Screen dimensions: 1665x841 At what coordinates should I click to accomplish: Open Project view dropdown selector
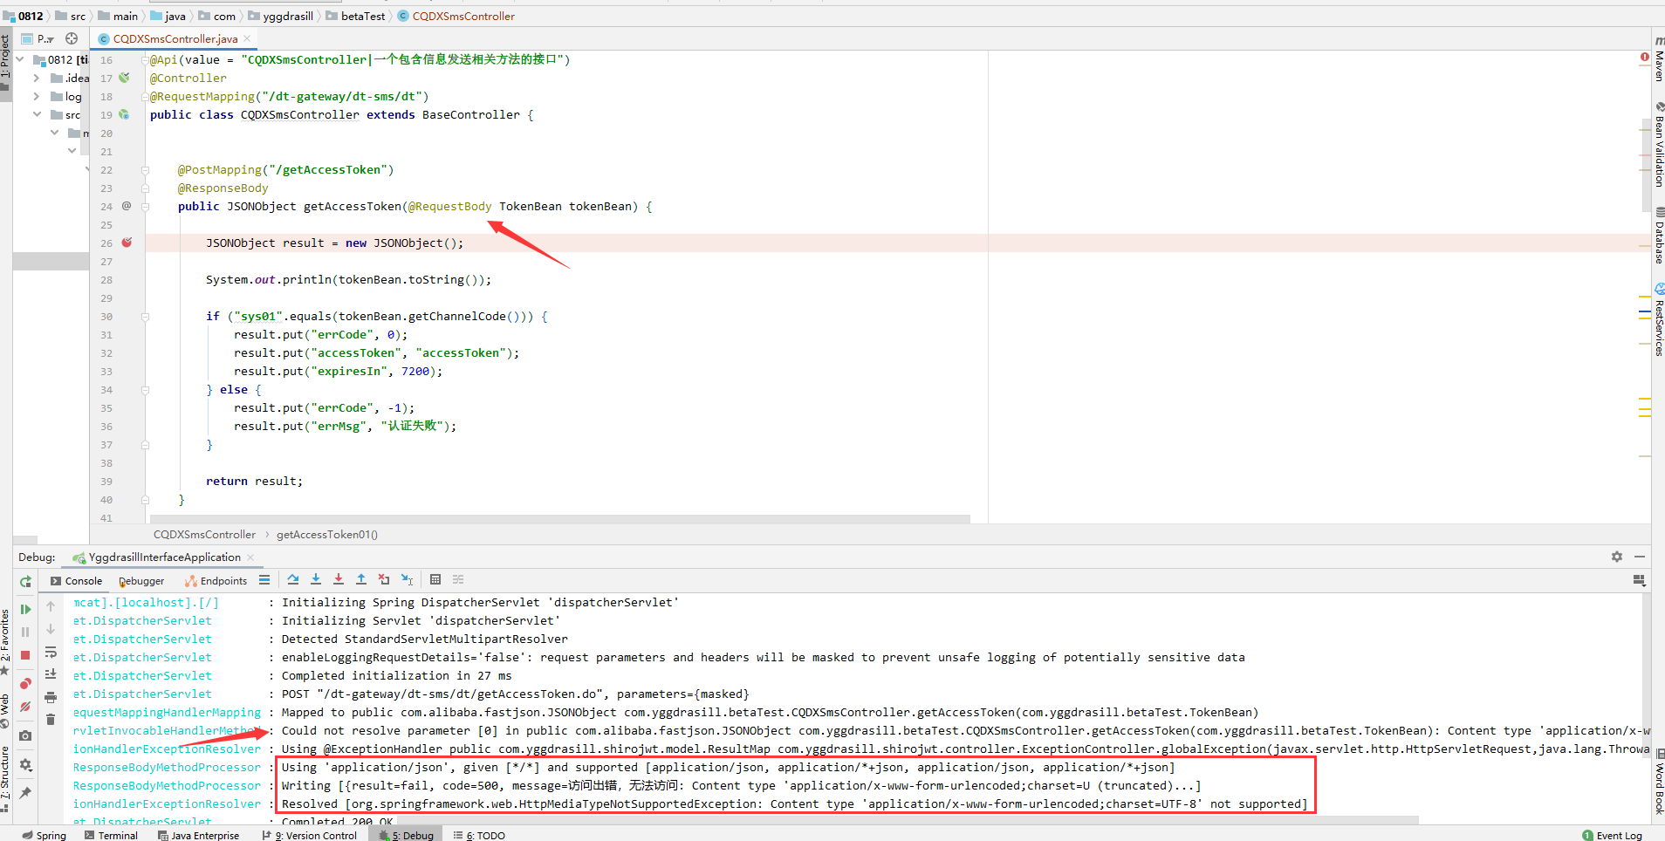coord(39,39)
